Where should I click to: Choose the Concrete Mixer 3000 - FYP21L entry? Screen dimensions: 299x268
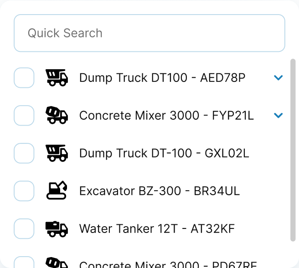click(166, 116)
